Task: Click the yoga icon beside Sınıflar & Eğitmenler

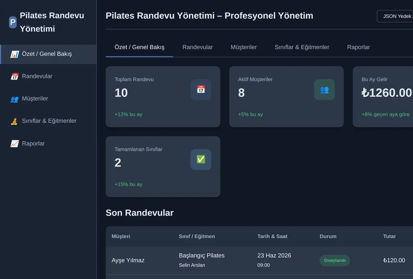Action: [x=14, y=121]
